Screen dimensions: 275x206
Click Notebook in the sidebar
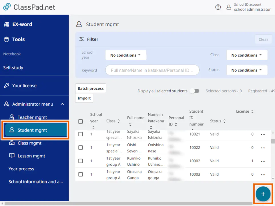[12, 54]
